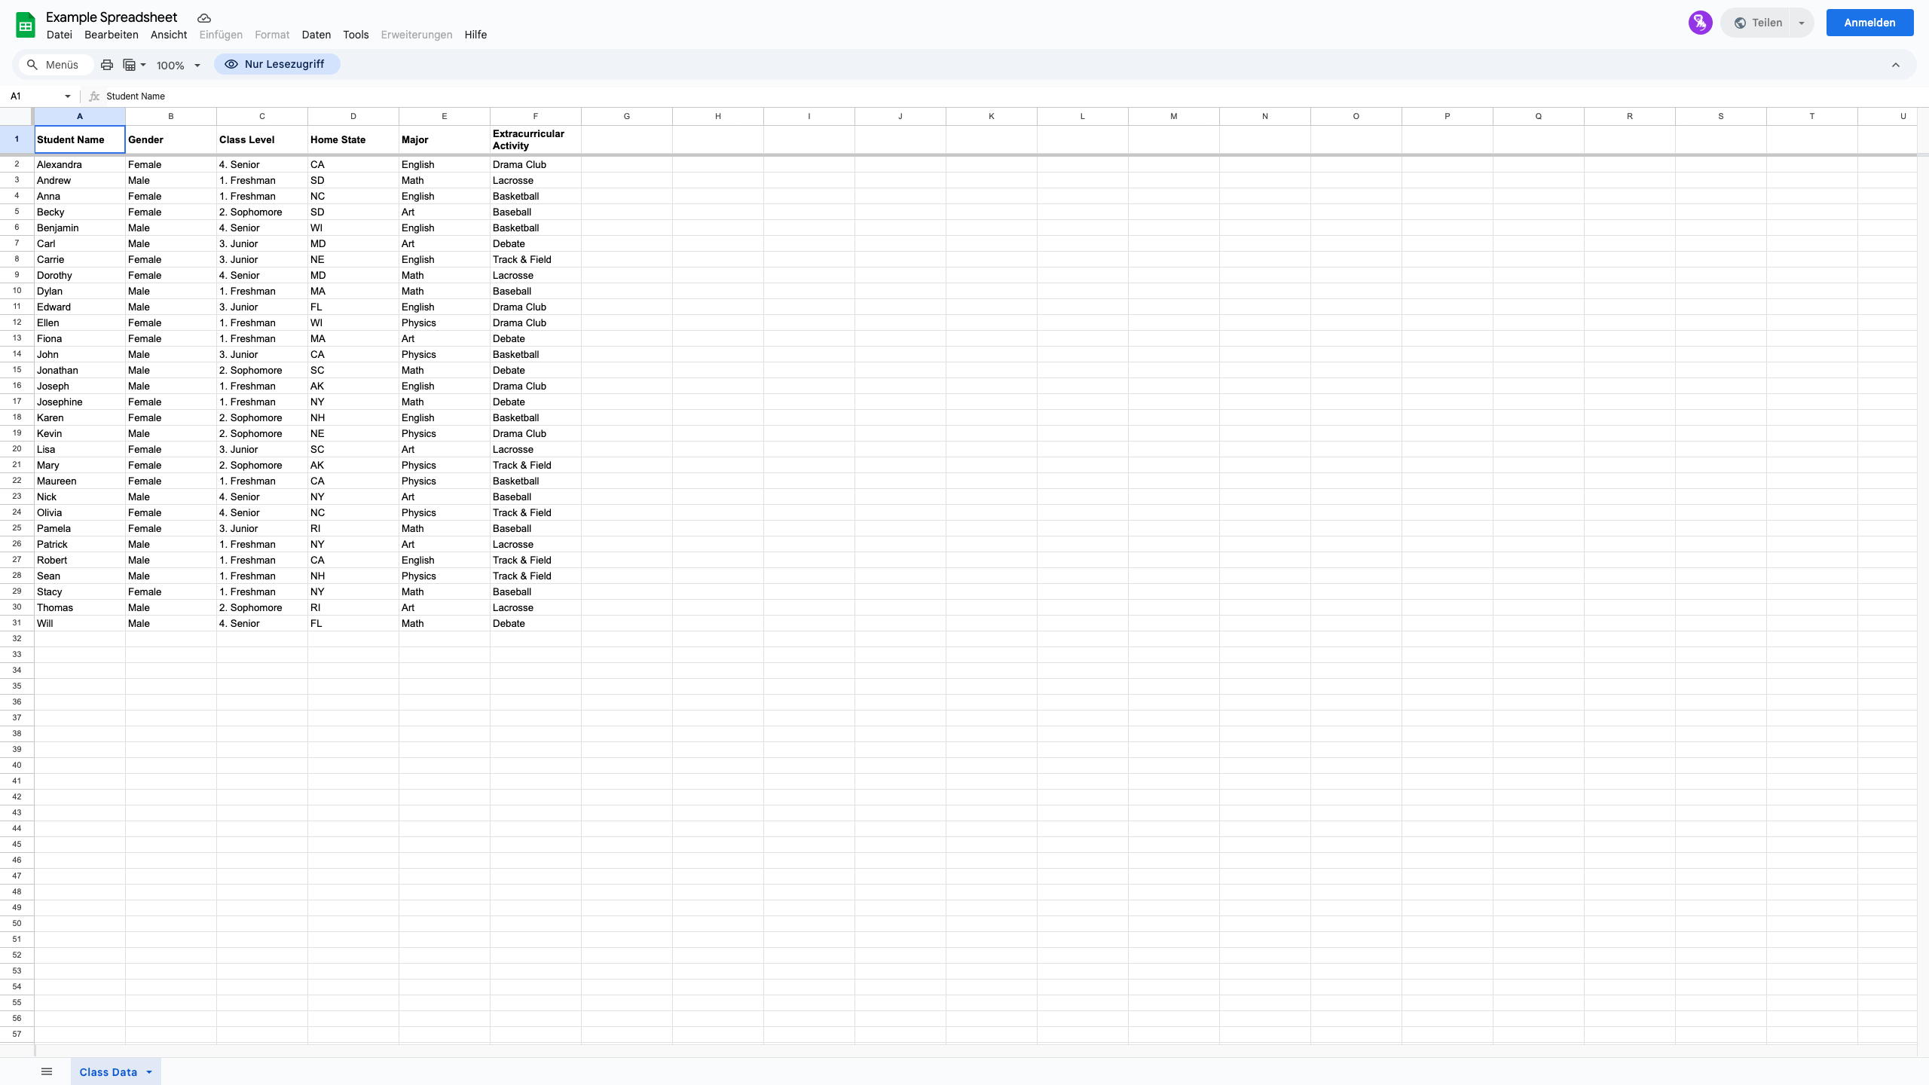Toggle the globe icon next to Teilen
This screenshot has width=1929, height=1085.
1741,22
